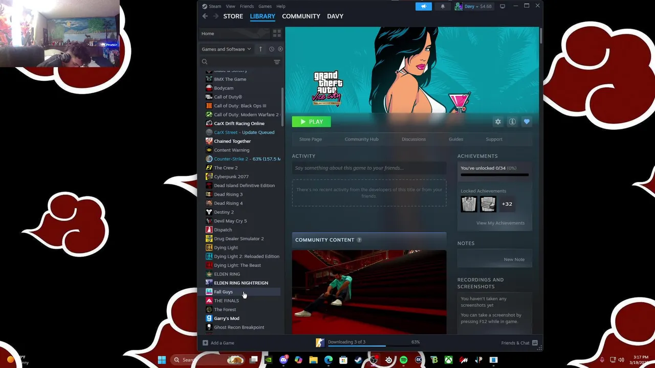Open the Help menu
This screenshot has height=368, width=655.
point(281,6)
